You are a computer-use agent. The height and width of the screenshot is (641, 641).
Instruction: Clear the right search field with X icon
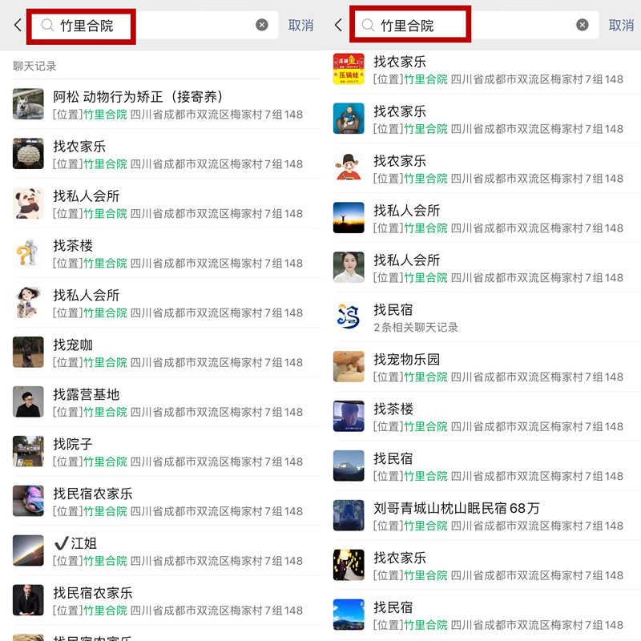click(583, 25)
